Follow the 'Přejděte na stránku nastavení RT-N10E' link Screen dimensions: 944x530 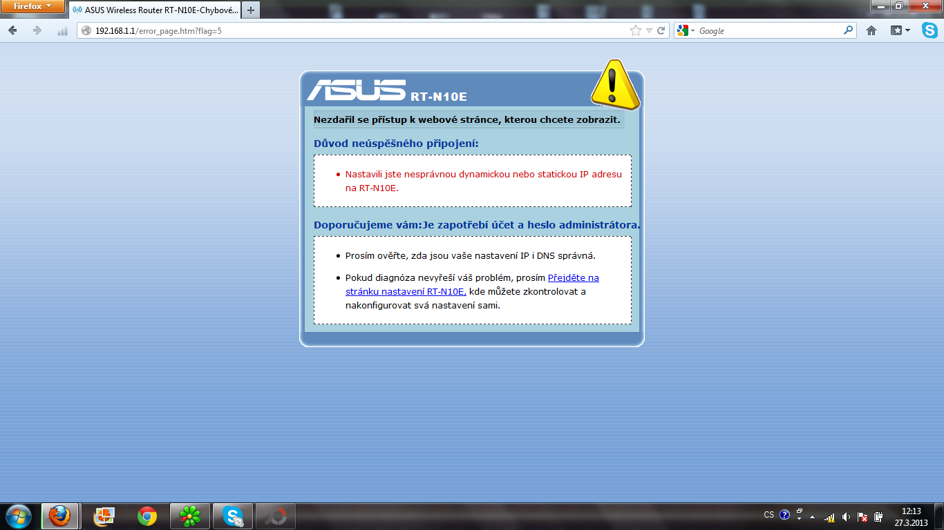point(472,284)
